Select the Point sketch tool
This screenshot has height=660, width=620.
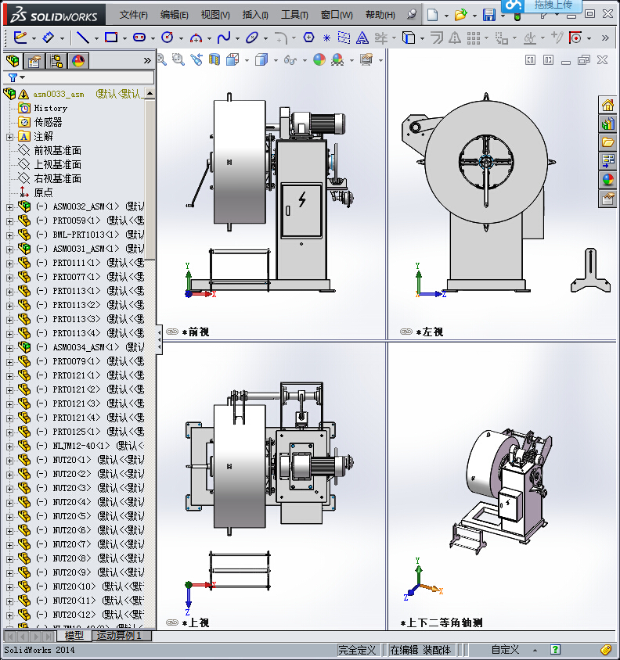coord(326,38)
